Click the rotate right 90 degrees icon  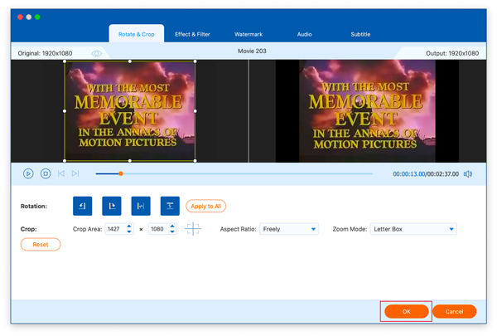pos(111,206)
